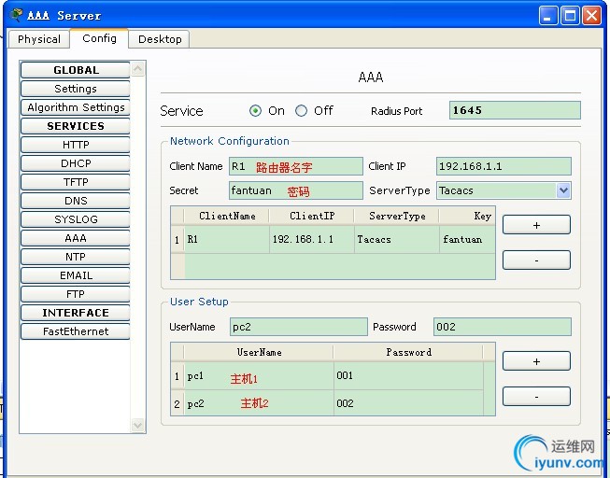
Task: Open FastEthernet interface settings
Action: [76, 331]
